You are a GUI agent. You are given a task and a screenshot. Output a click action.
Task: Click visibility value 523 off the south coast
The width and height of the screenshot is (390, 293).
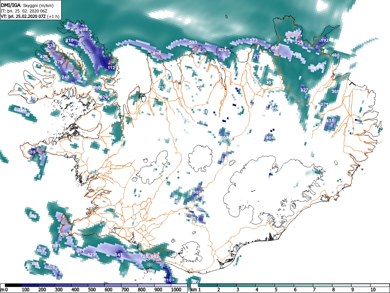[x=92, y=255]
